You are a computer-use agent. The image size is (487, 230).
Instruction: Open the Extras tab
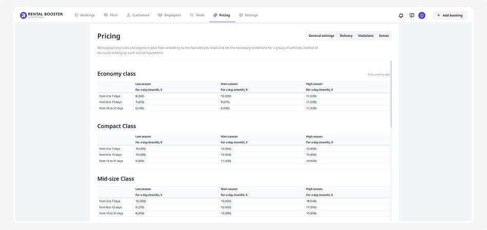click(384, 36)
